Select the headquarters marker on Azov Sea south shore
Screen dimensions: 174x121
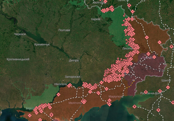tap(134, 106)
